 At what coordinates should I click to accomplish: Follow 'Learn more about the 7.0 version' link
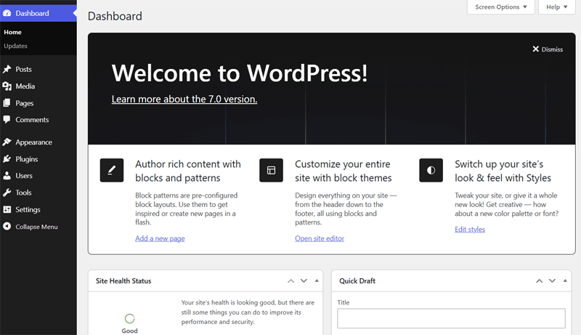point(184,100)
